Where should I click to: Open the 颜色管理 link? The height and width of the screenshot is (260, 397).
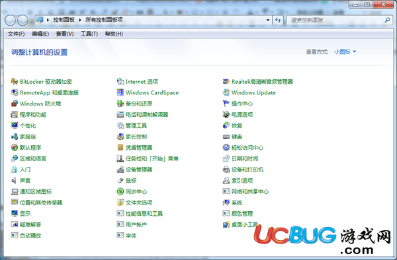coord(242,214)
